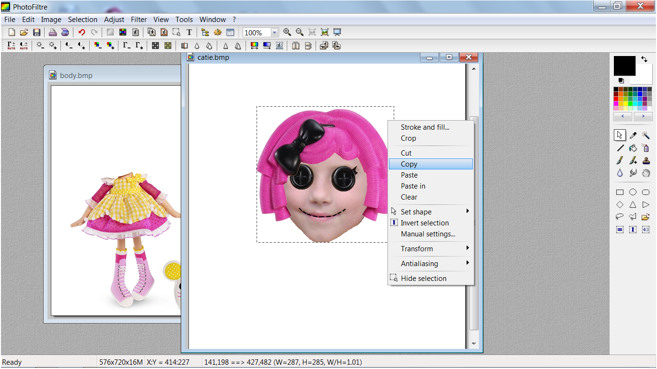Screen dimensions: 657x369
Task: Select the Smudge finger tool
Action: (x=633, y=173)
